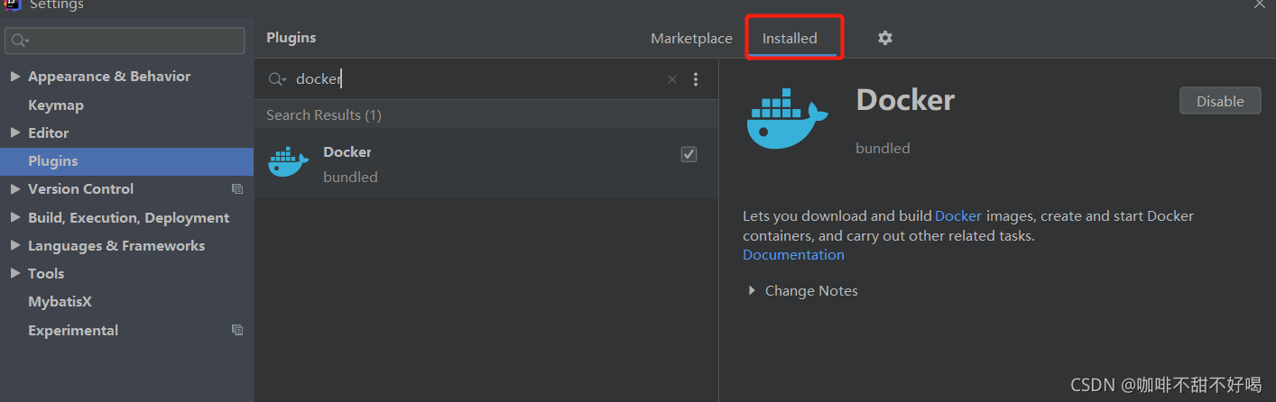Close the Settings dialog window

[1259, 4]
